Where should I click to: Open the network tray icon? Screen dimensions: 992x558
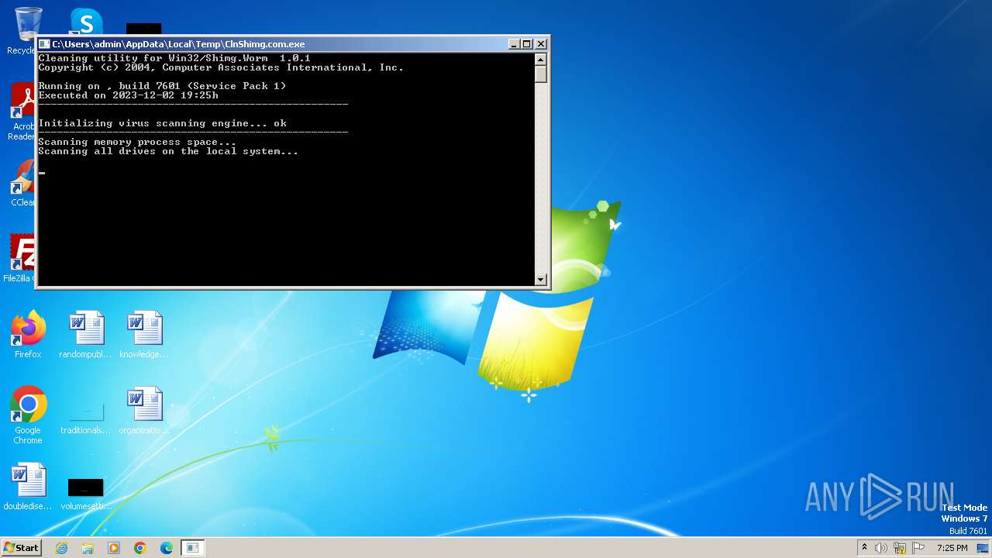click(x=900, y=548)
